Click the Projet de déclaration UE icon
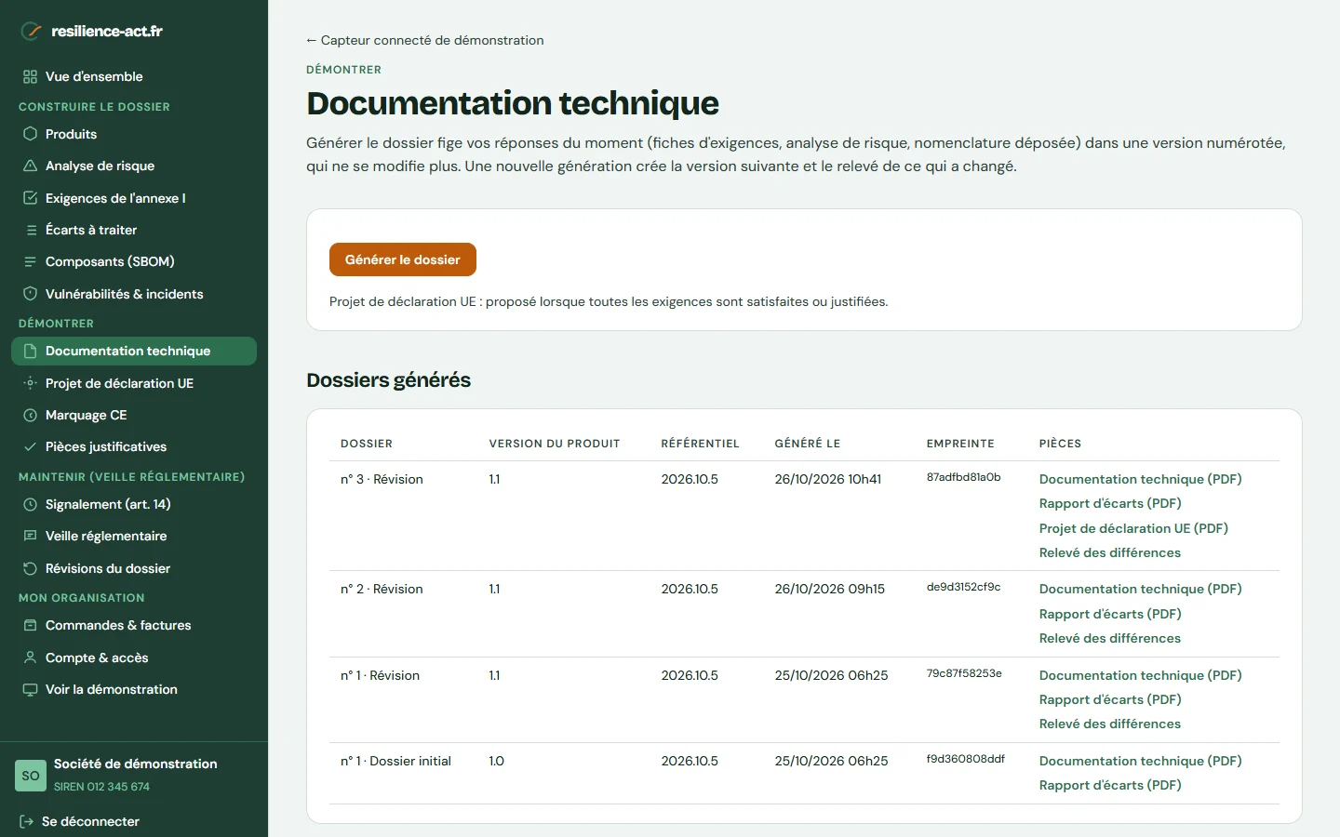 pyautogui.click(x=30, y=383)
